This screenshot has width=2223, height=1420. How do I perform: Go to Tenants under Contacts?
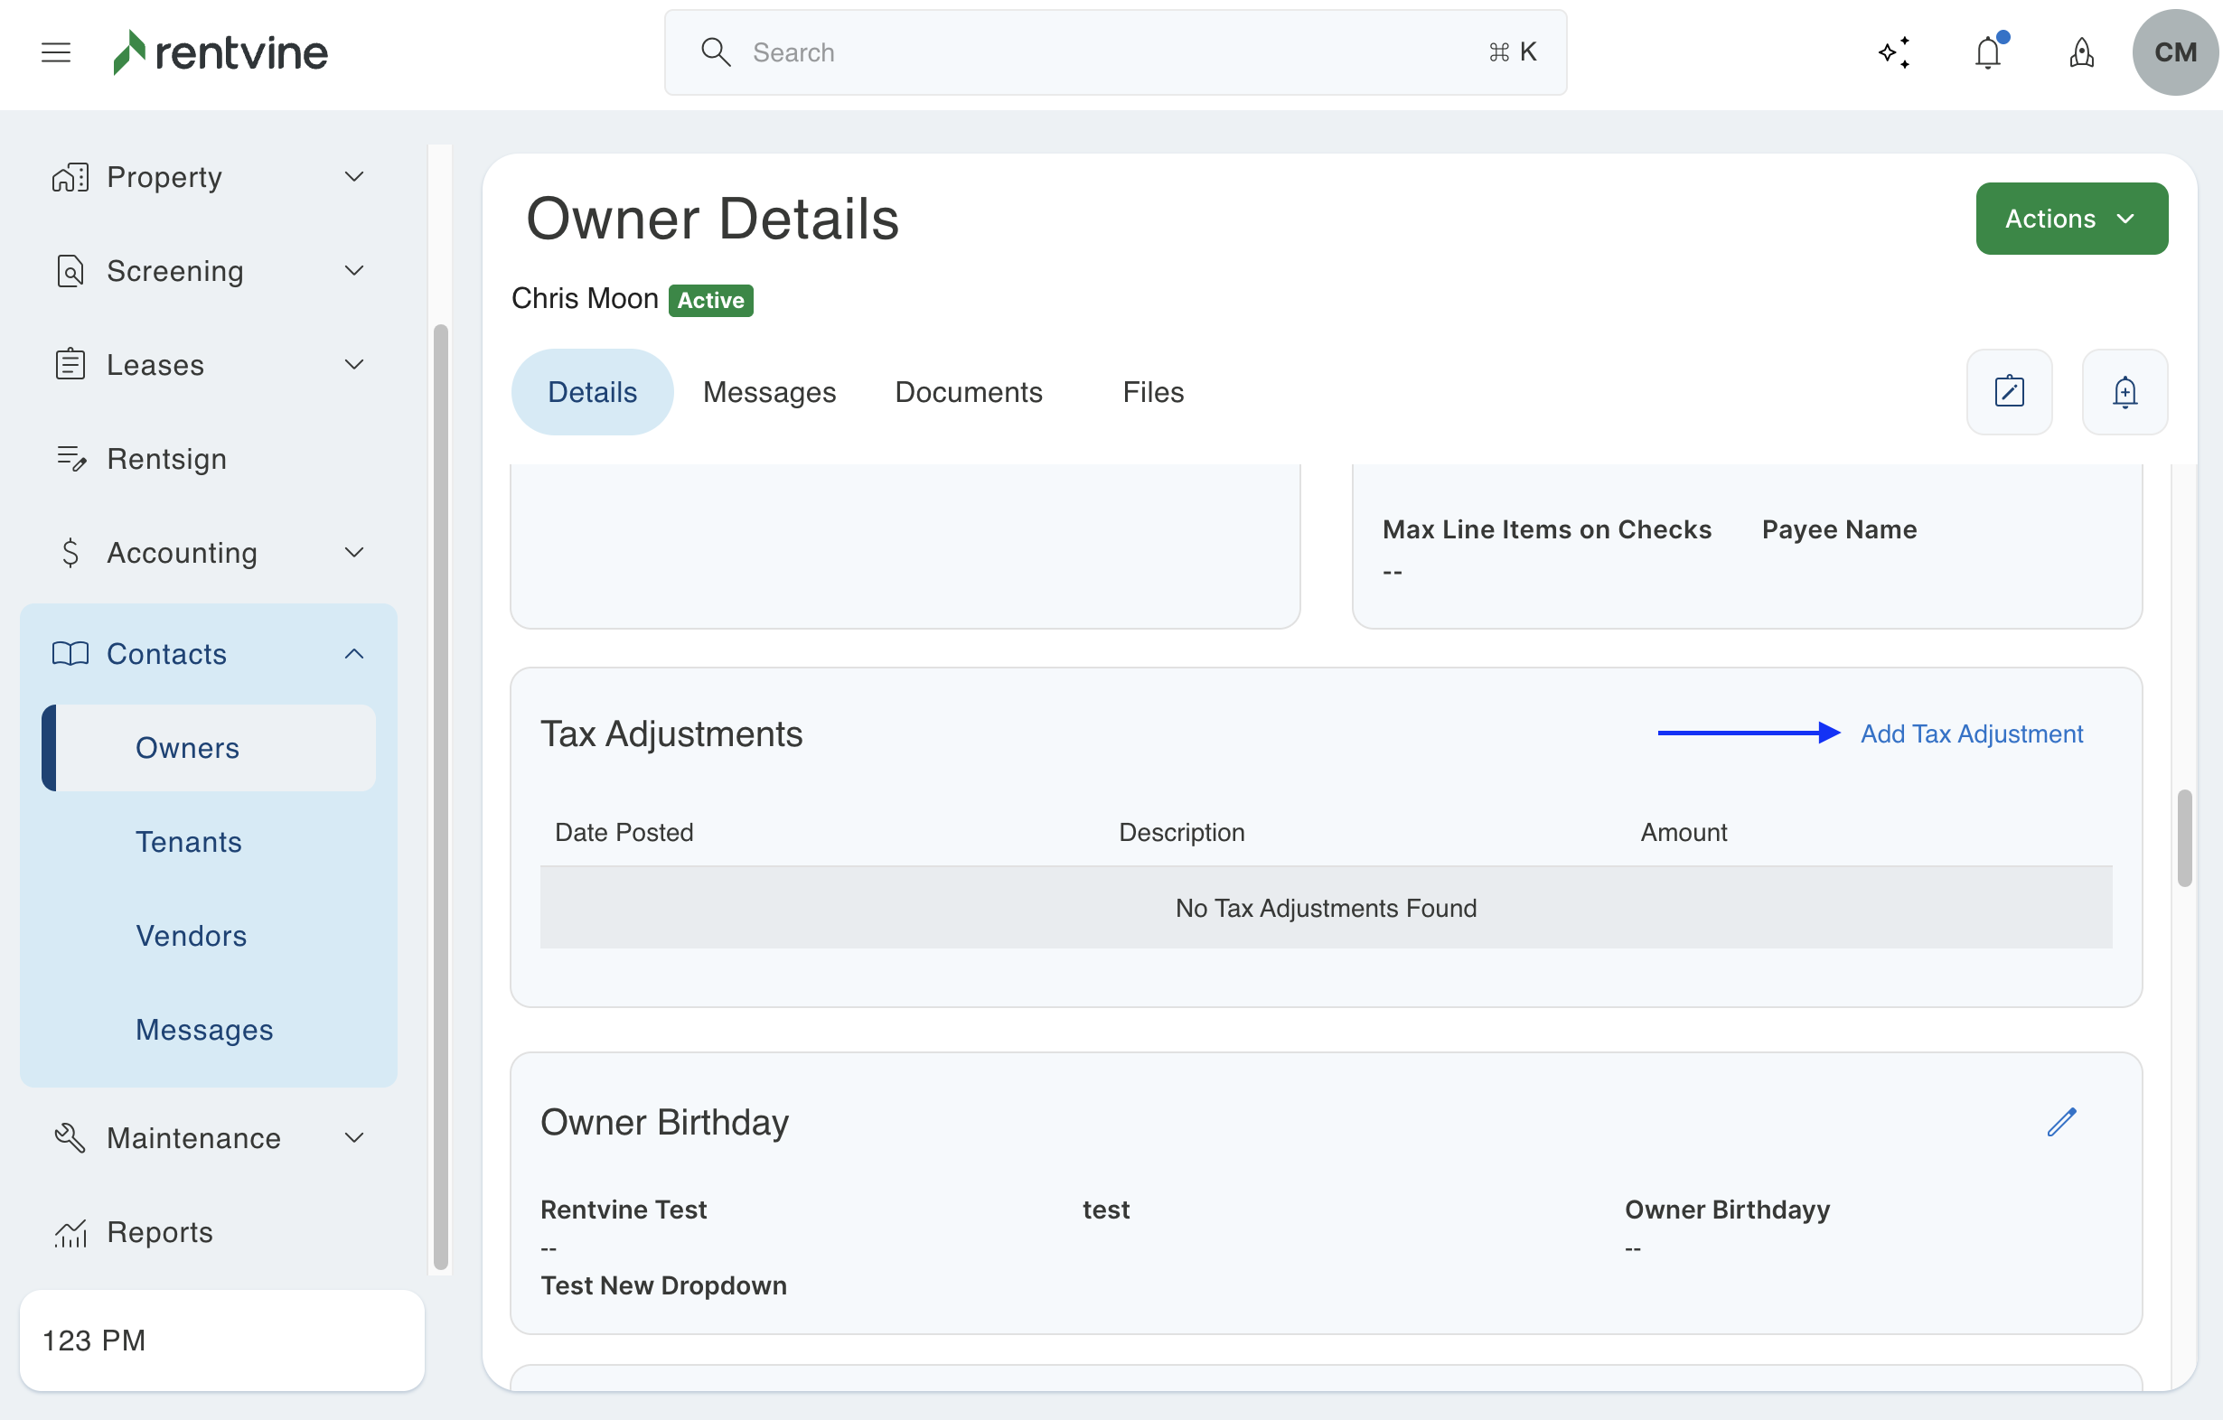188,842
